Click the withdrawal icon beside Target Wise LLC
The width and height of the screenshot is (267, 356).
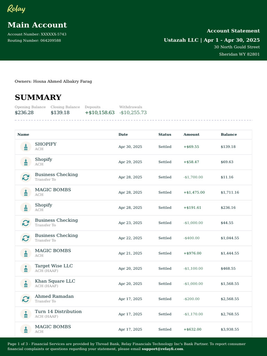pyautogui.click(x=26, y=269)
